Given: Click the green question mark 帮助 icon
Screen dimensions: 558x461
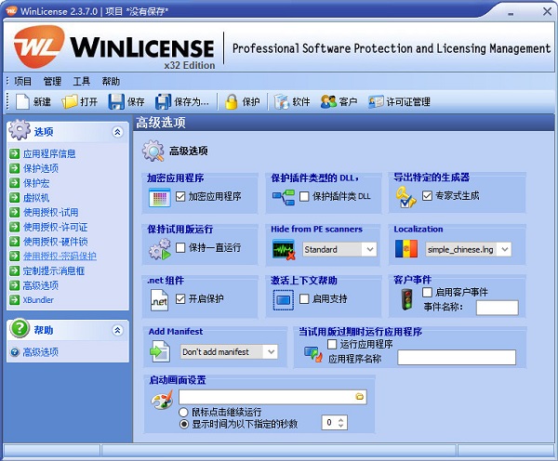Looking at the screenshot, I should click(20, 328).
